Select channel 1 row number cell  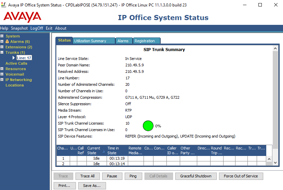(x=63, y=158)
